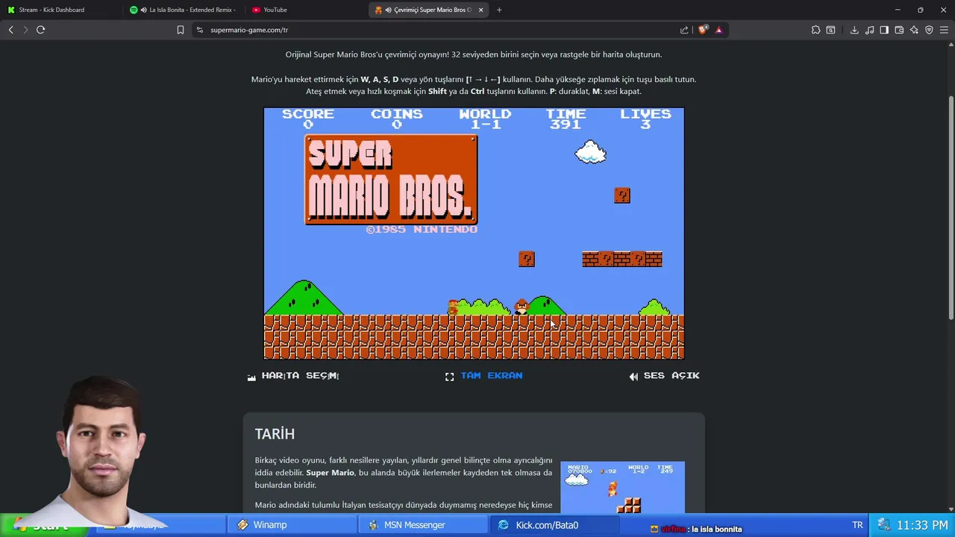Click the TIME counter in game
The height and width of the screenshot is (537, 955).
(565, 119)
